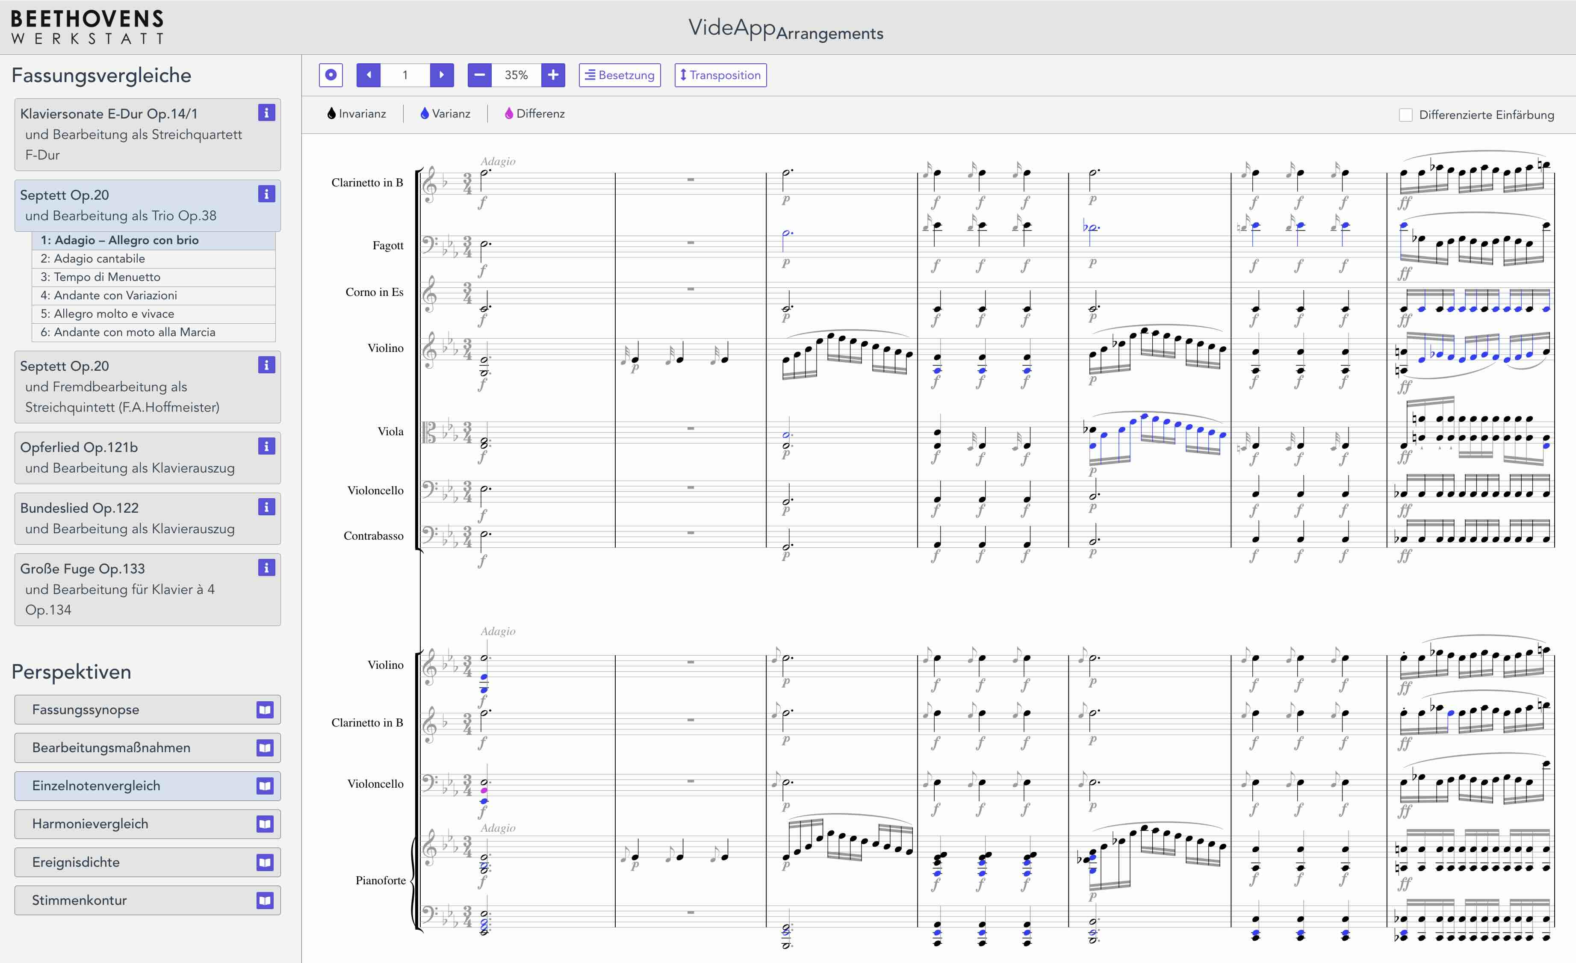Select movement 5: Allegro molto e vivace
The image size is (1576, 963).
[153, 313]
